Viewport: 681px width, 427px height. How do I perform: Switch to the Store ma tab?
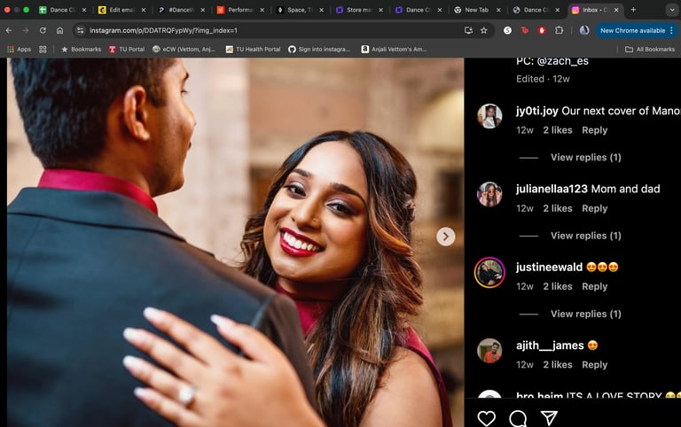point(359,10)
